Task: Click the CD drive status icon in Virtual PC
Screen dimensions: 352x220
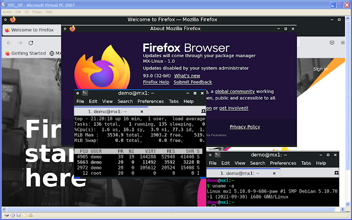Action: 13,215
